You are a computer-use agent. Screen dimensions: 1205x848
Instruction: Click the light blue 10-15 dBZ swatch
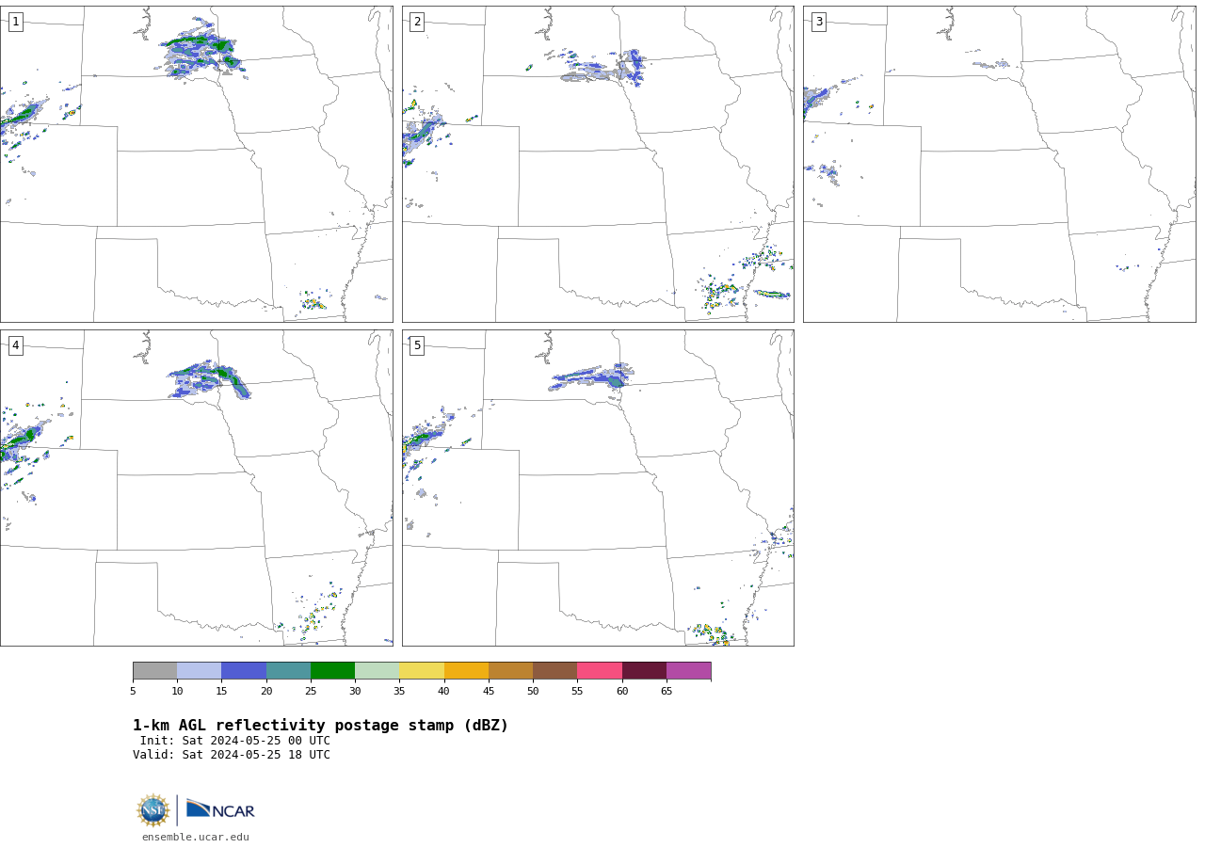coord(199,670)
